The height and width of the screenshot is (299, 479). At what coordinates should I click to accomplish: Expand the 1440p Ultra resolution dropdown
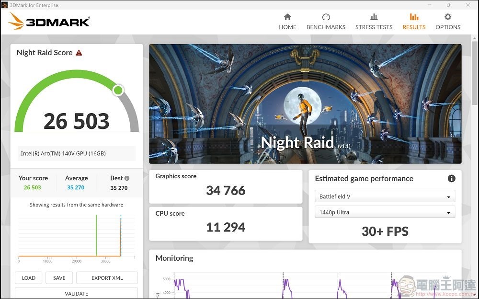385,212
